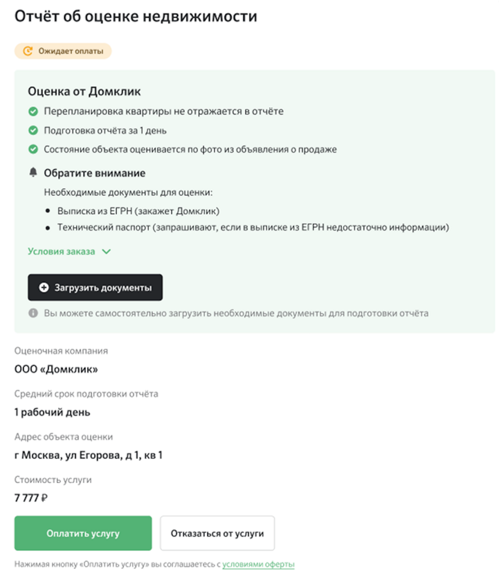Viewport: 499px width, 571px height.
Task: Click the bell icon near Обратите внимание
Action: pos(33,172)
